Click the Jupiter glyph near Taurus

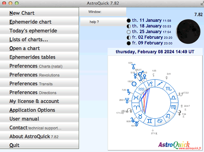click(133, 120)
